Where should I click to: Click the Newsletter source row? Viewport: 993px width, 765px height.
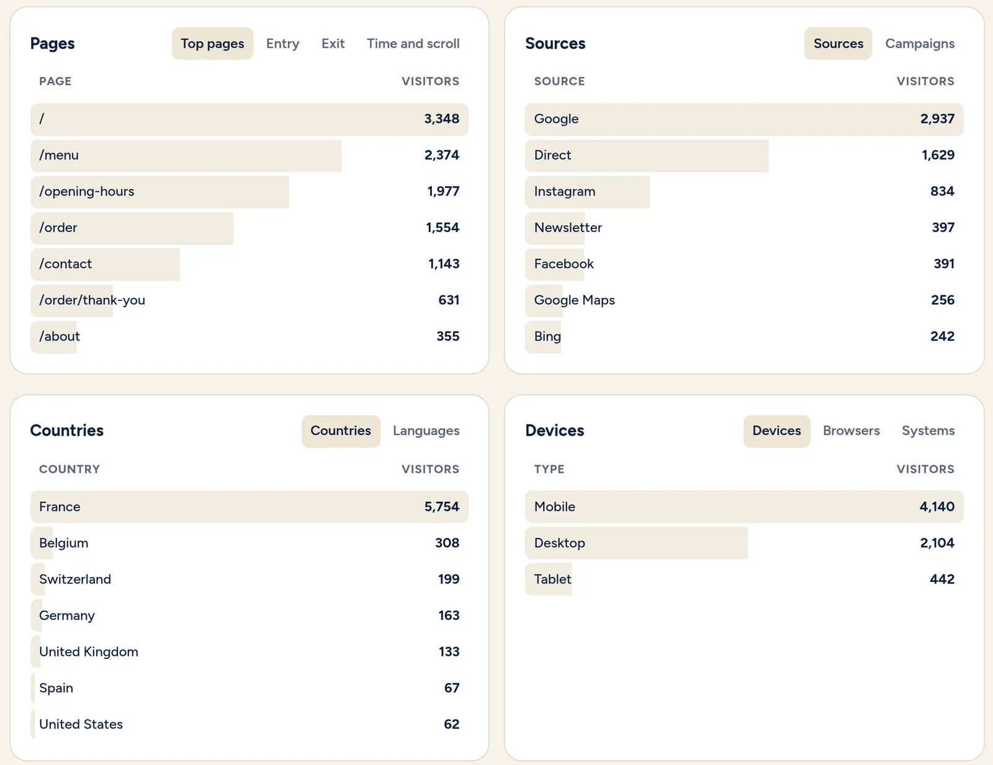(x=744, y=228)
